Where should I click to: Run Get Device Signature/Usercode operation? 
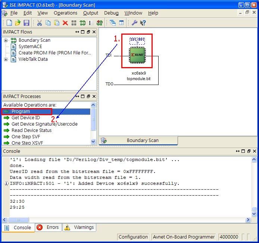point(44,124)
